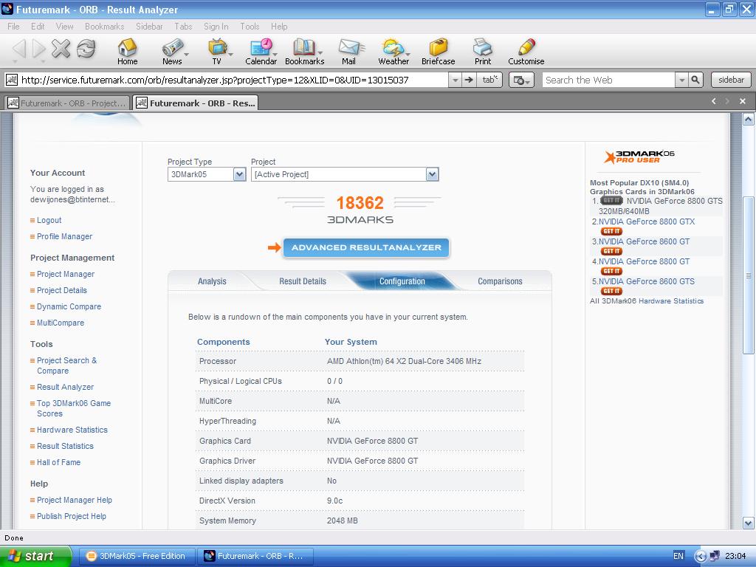Click GET IT badge under GeForce 8600 GT

pyautogui.click(x=611, y=251)
